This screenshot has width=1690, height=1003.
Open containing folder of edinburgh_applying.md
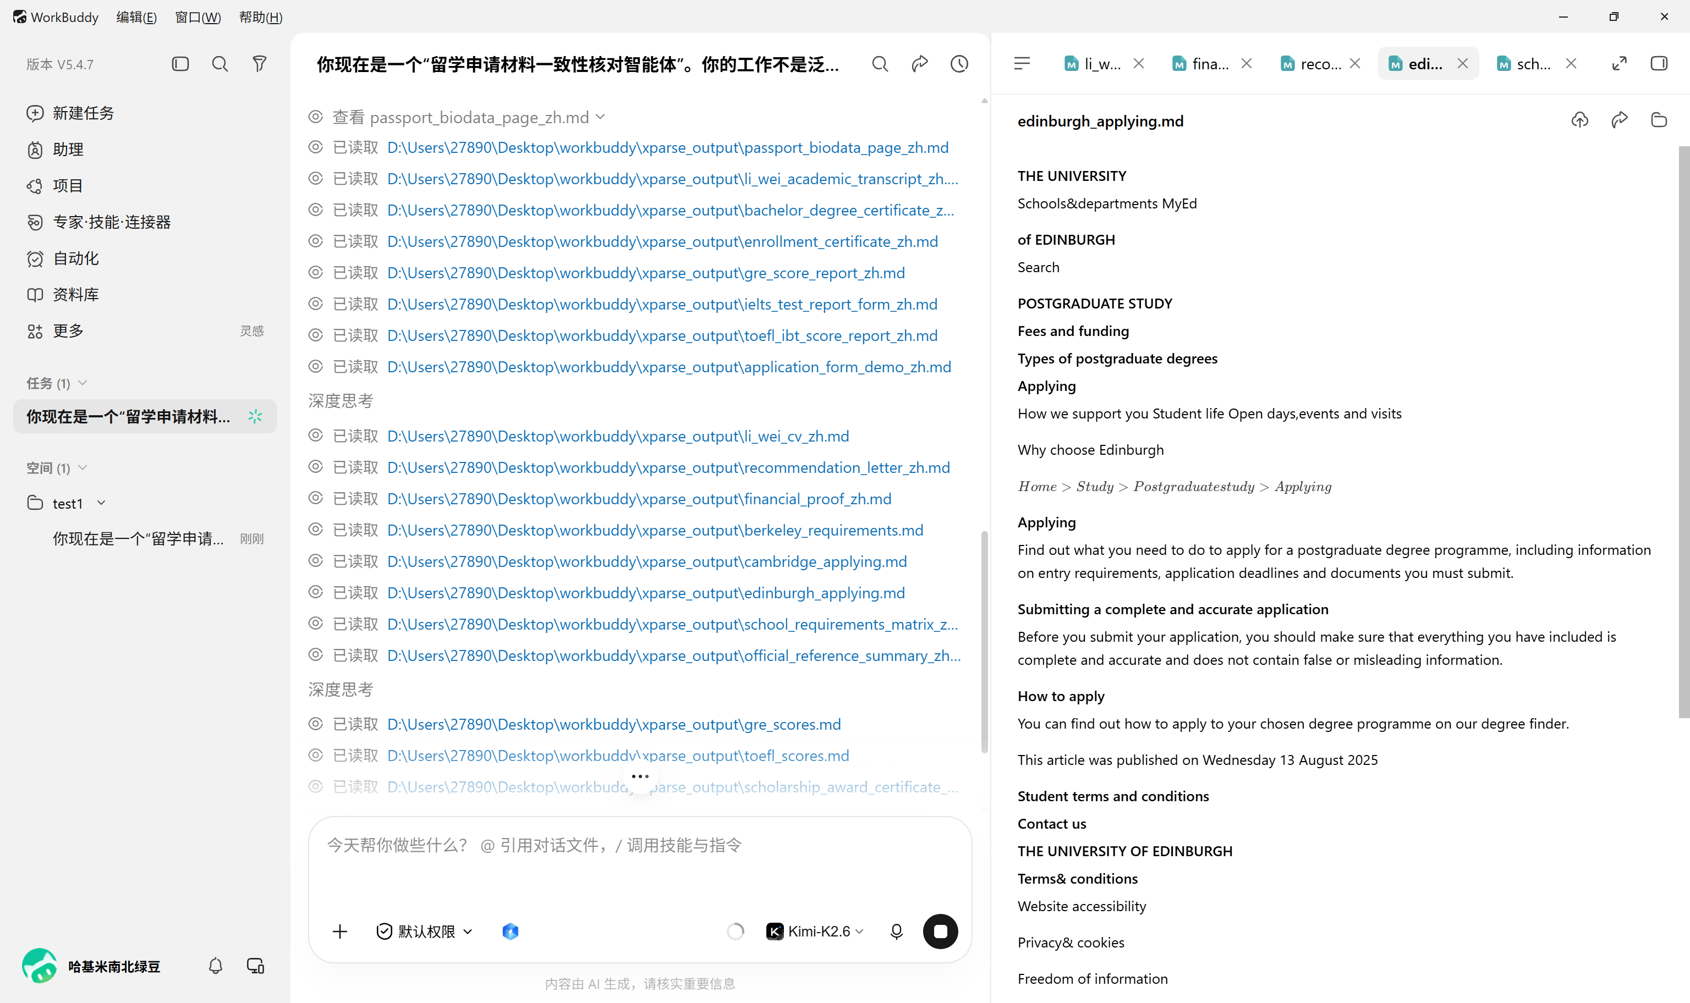pyautogui.click(x=1659, y=120)
